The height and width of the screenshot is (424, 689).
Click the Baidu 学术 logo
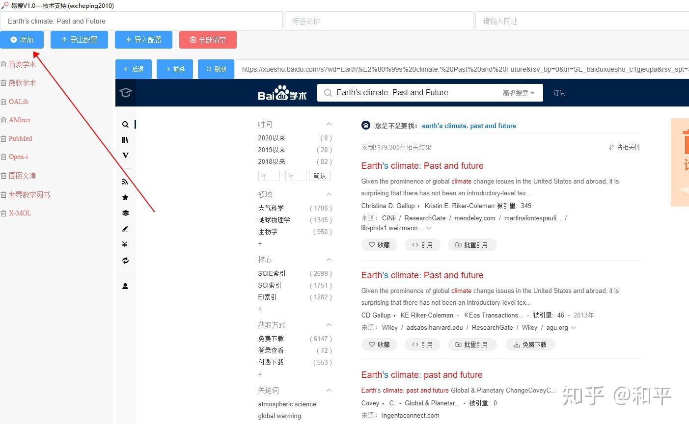282,93
